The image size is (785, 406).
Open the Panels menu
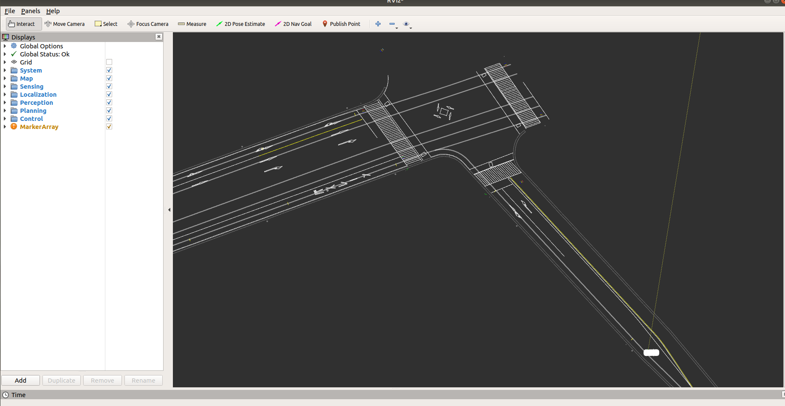pyautogui.click(x=30, y=11)
